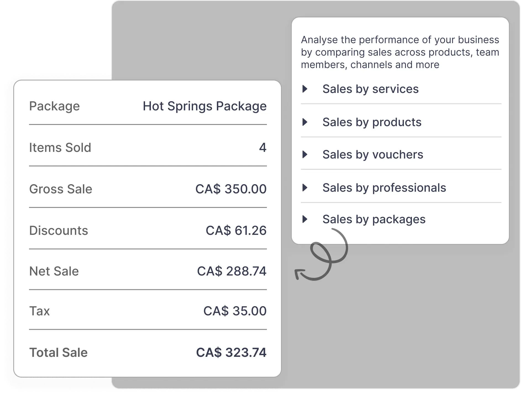Click the Net Sale amount CA$ 288.74

pyautogui.click(x=232, y=271)
